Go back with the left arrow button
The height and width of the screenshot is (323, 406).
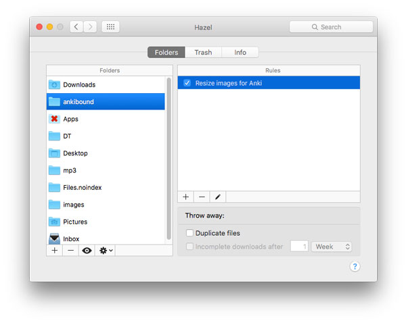(x=76, y=27)
